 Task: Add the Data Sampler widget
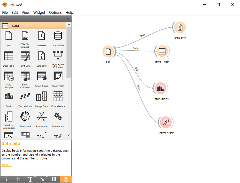tap(9, 76)
